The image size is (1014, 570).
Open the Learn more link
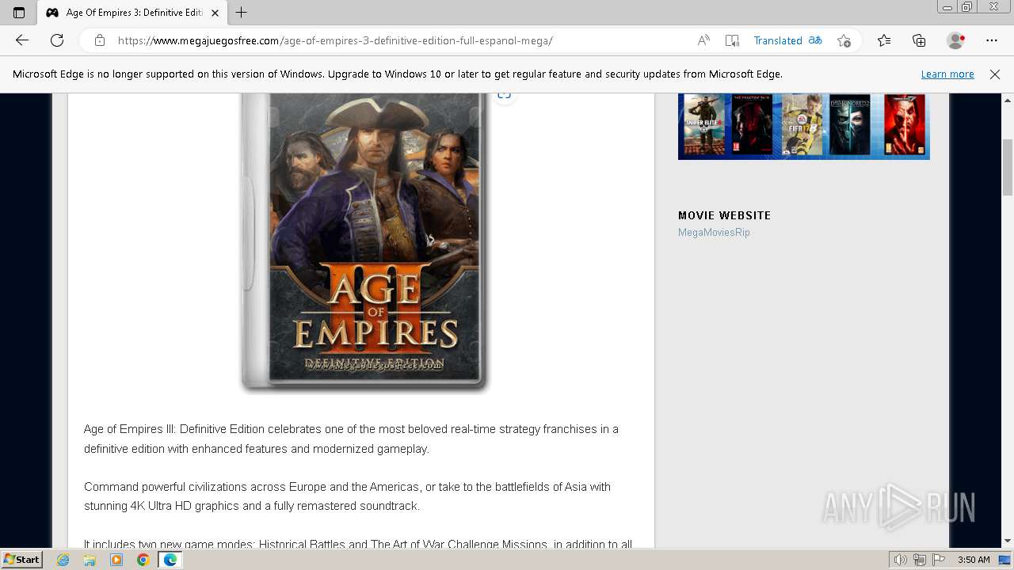[947, 74]
